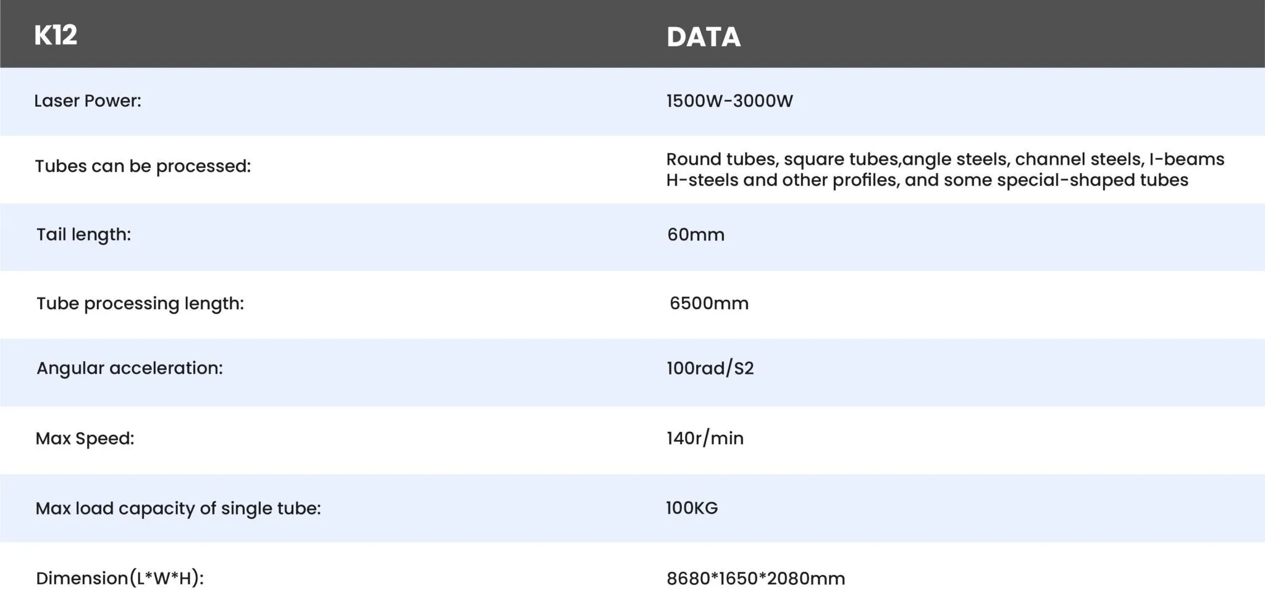Select the Tail length label

pos(83,234)
